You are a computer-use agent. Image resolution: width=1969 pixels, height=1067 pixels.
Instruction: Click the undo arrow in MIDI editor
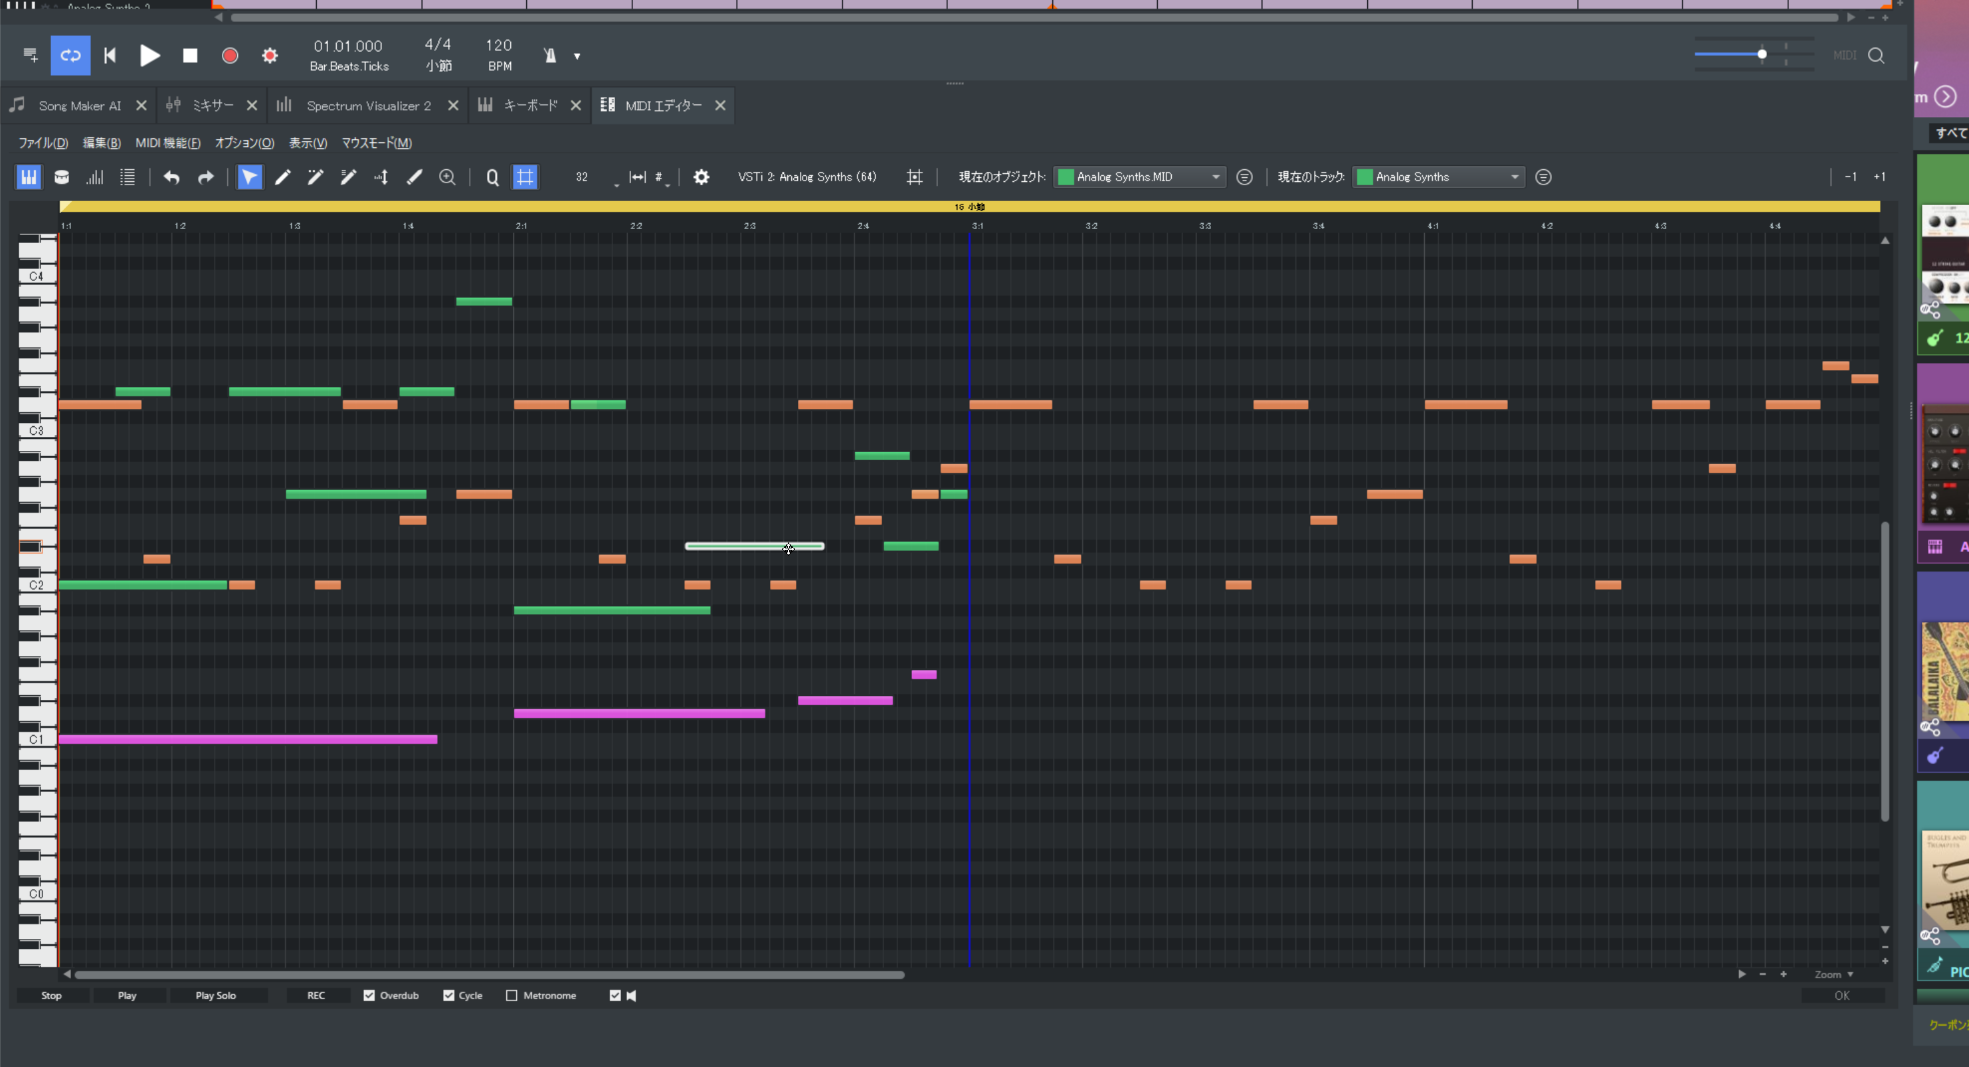click(x=171, y=177)
